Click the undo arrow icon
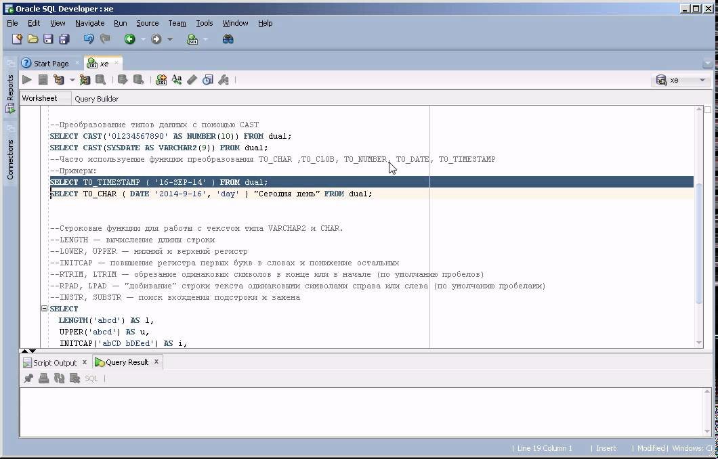Image resolution: width=718 pixels, height=459 pixels. (x=88, y=39)
